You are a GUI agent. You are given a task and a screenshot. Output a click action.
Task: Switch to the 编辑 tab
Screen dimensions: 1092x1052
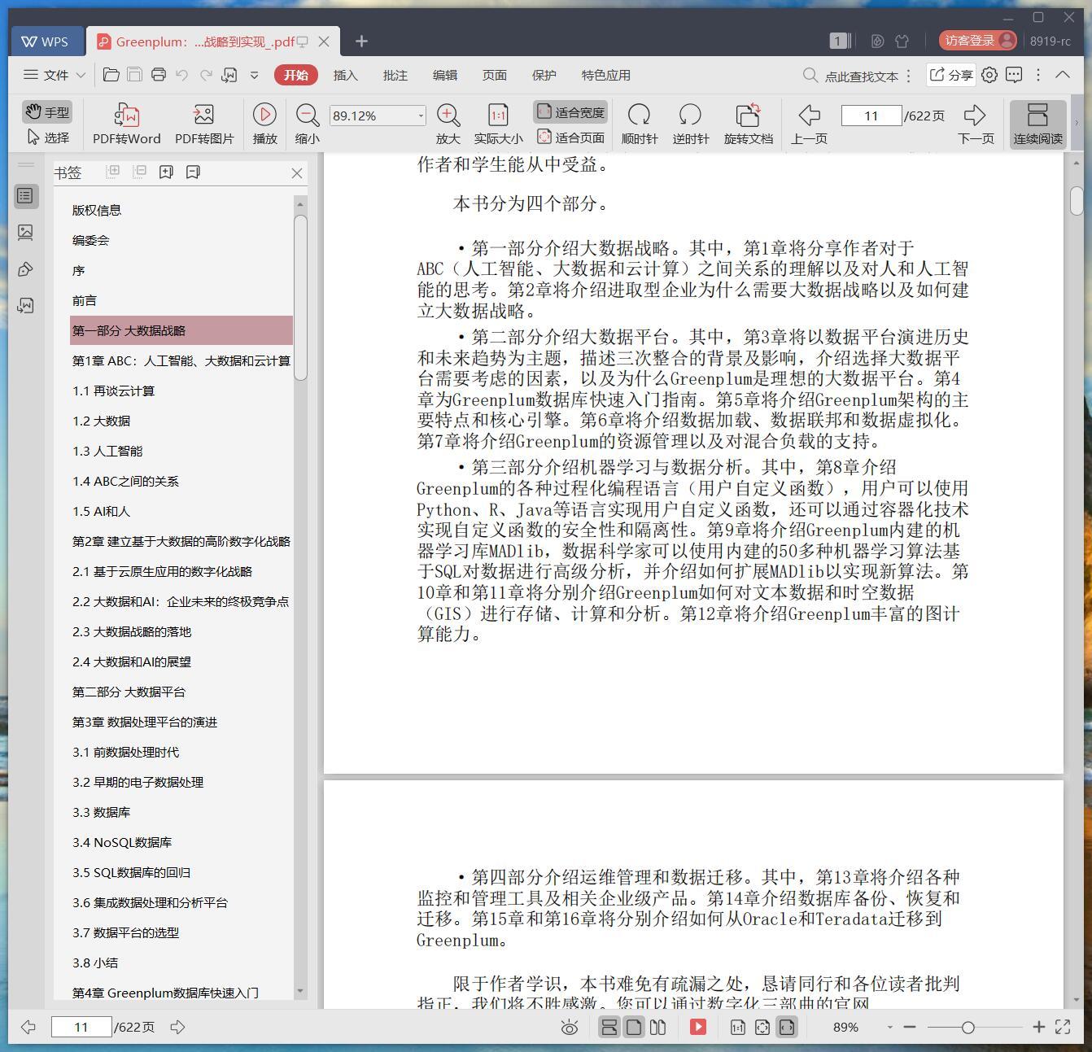pos(444,75)
